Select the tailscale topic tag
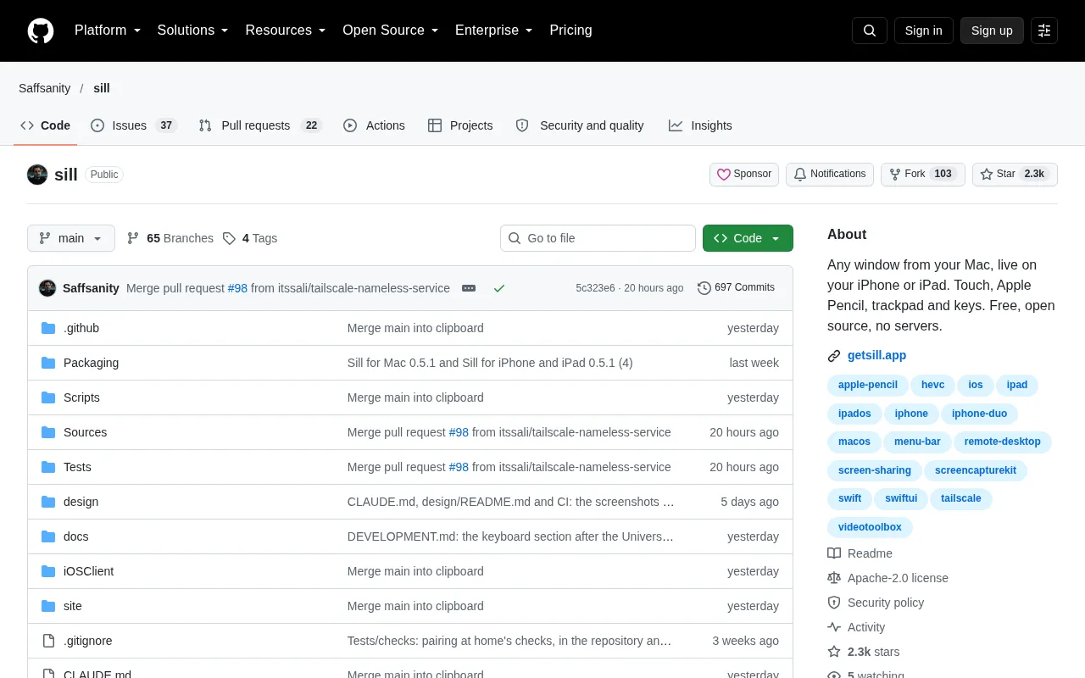Viewport: 1085px width, 678px height. [x=961, y=498]
